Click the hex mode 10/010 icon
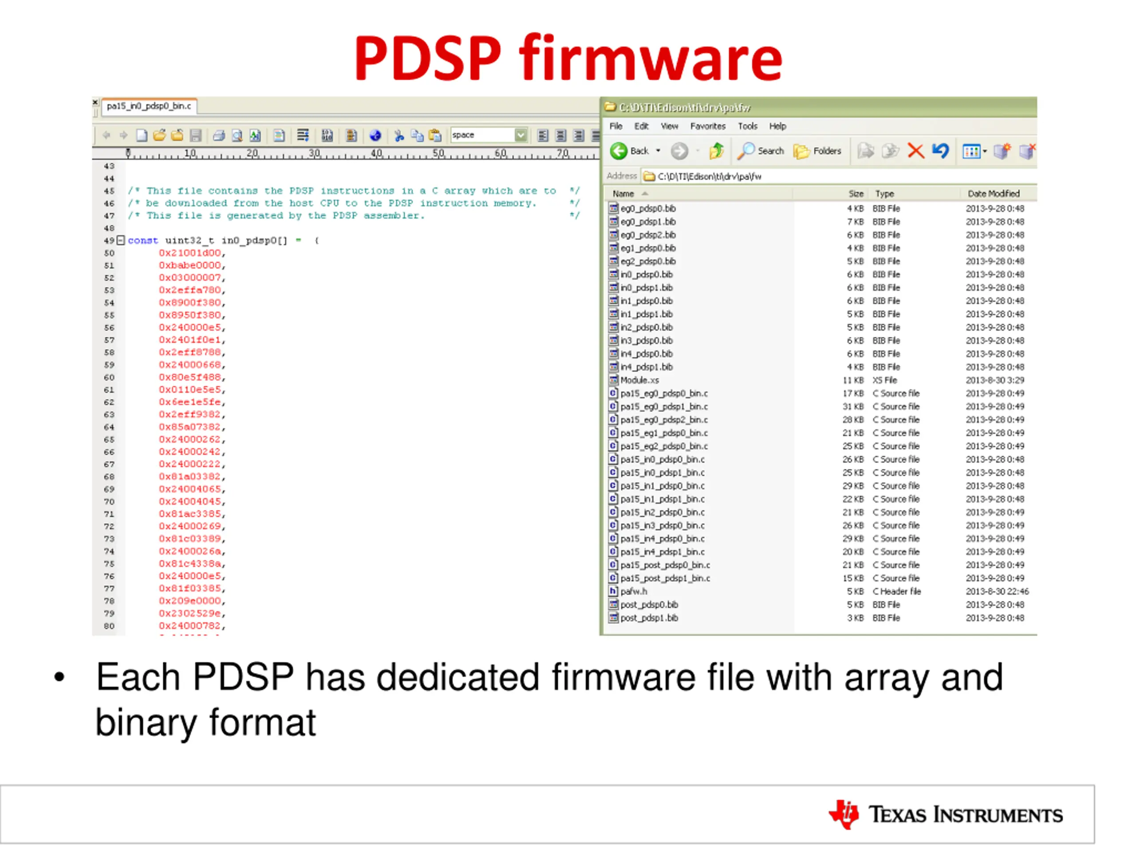 coord(327,136)
